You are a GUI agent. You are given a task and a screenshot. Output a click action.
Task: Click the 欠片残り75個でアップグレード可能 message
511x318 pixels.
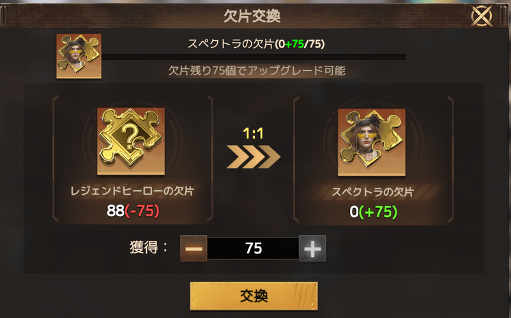coord(257,70)
